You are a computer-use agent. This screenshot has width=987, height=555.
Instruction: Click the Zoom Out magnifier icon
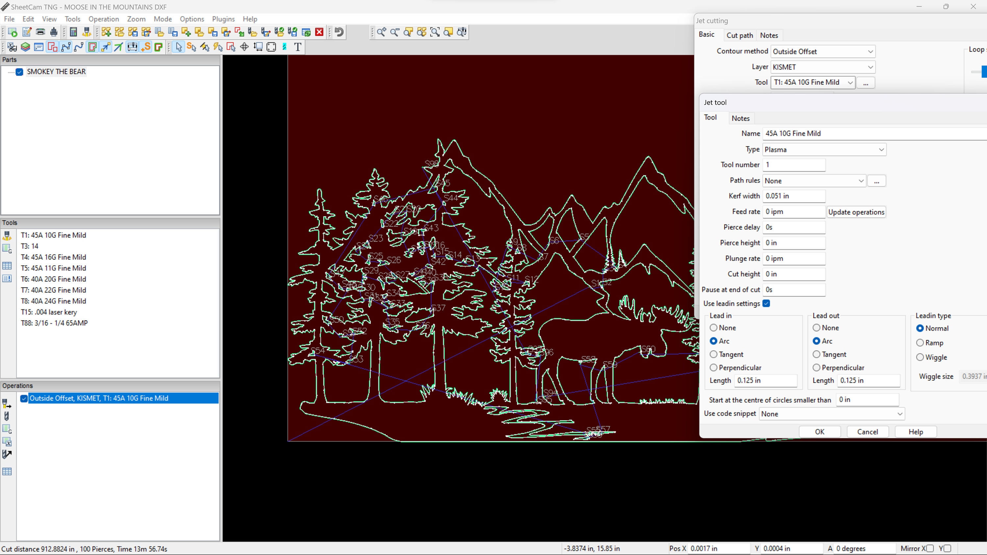coord(395,32)
